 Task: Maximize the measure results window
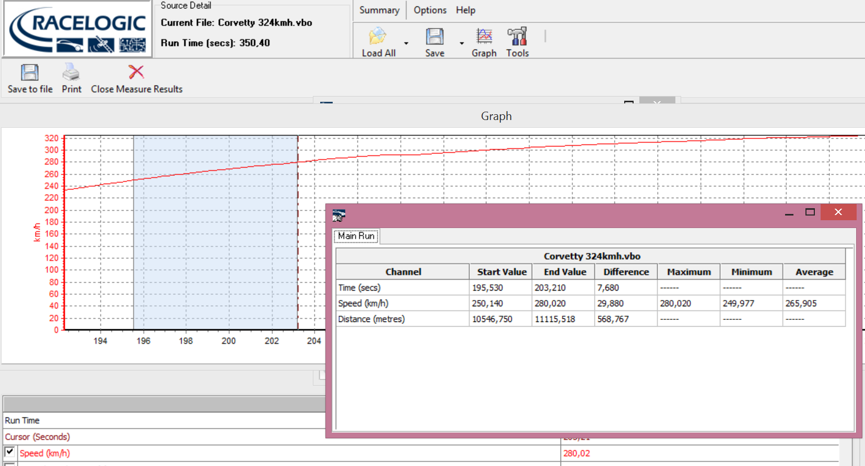(x=810, y=212)
